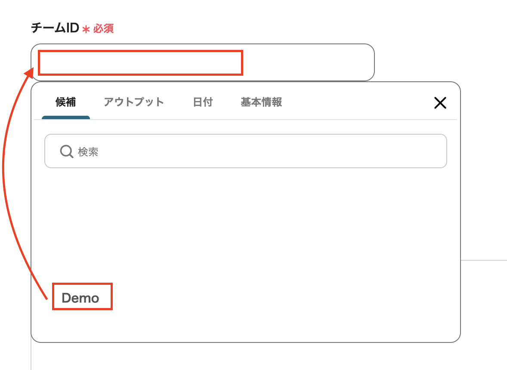The height and width of the screenshot is (370, 507).
Task: Click the red arrowhead pointing at チームID field
Action: [29, 72]
